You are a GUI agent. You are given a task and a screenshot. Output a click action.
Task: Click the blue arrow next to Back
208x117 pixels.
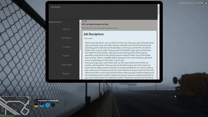[x=86, y=21]
